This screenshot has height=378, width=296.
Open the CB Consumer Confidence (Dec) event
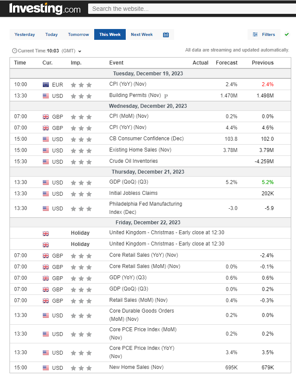coord(146,139)
